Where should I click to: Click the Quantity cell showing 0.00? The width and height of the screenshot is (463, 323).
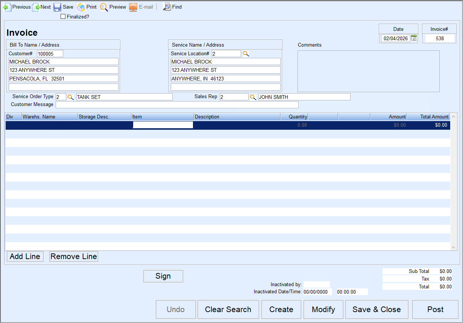[x=294, y=125]
